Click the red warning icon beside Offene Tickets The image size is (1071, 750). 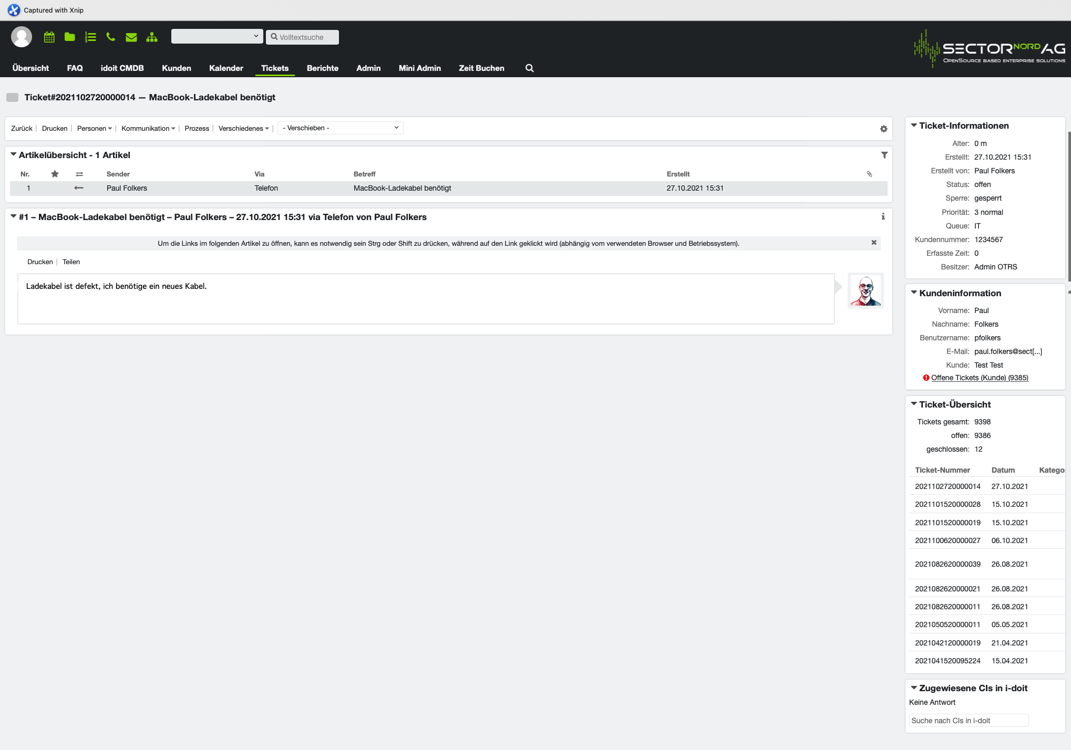tap(926, 378)
